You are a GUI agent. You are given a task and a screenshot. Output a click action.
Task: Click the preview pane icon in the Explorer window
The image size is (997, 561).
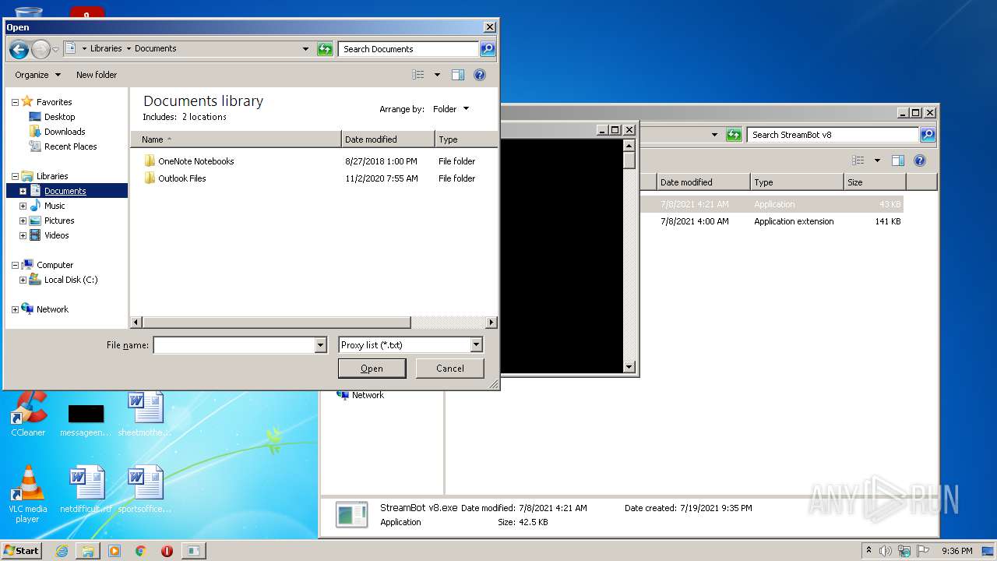click(x=898, y=161)
